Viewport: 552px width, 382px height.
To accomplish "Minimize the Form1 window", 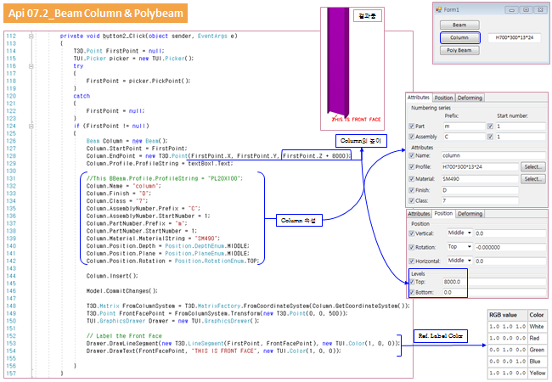I will click(x=514, y=9).
